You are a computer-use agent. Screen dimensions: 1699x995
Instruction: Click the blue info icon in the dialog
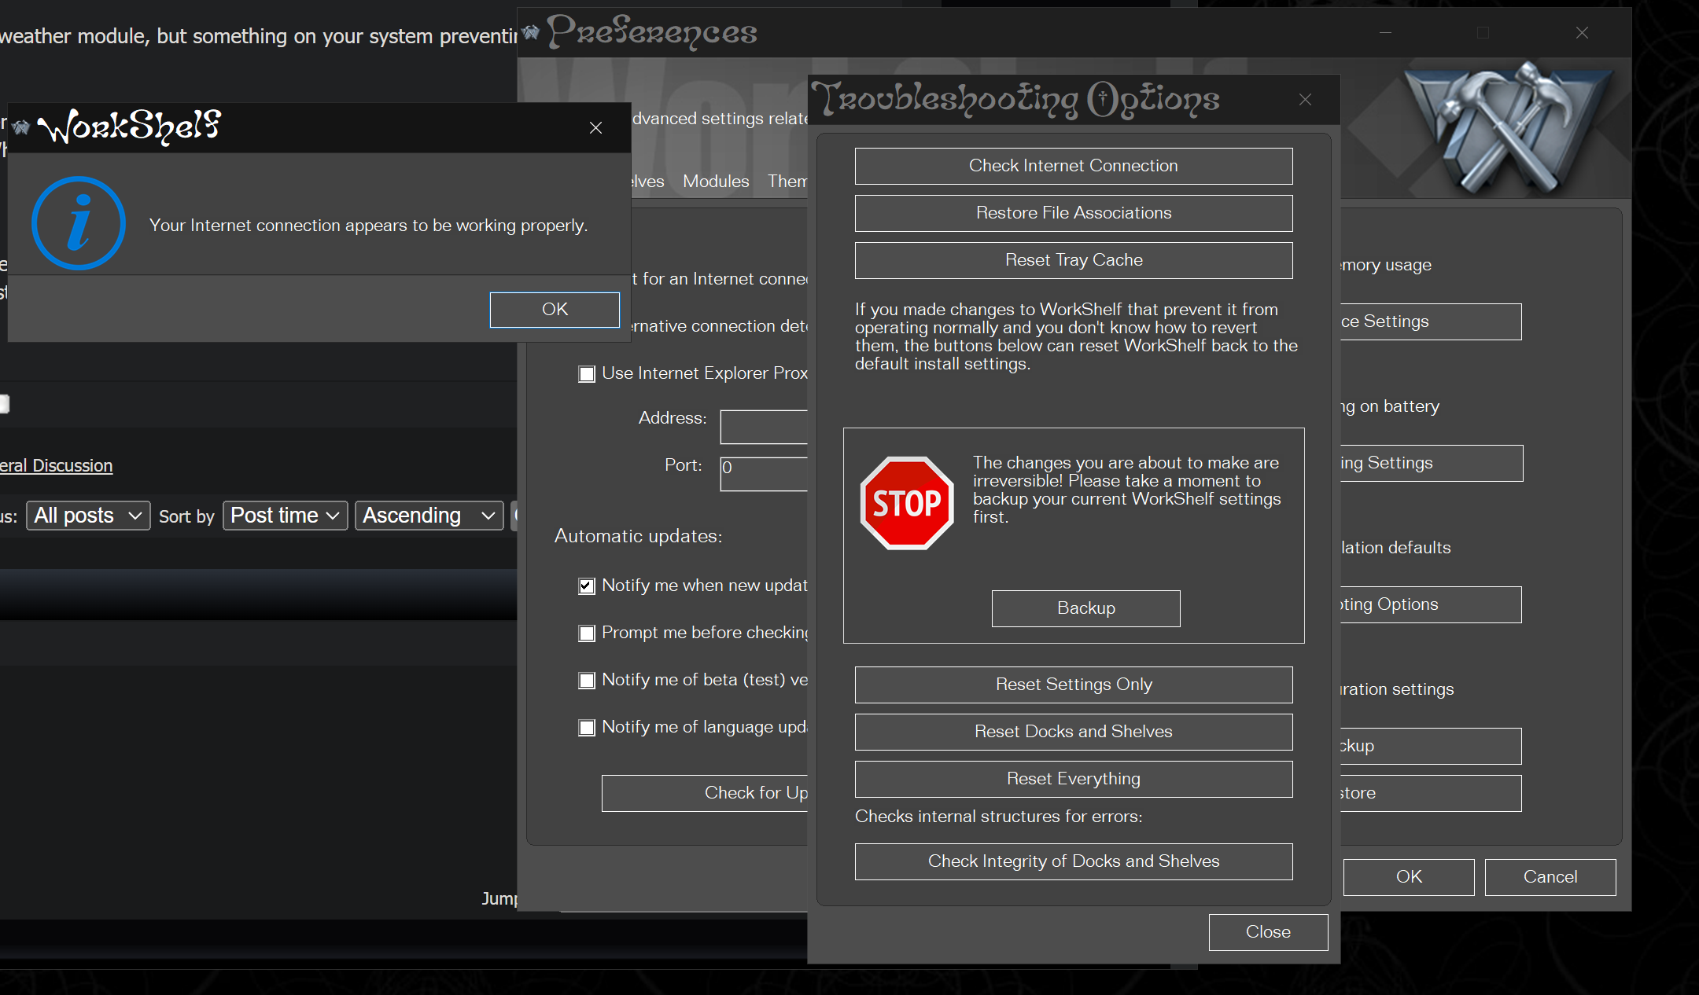click(78, 223)
